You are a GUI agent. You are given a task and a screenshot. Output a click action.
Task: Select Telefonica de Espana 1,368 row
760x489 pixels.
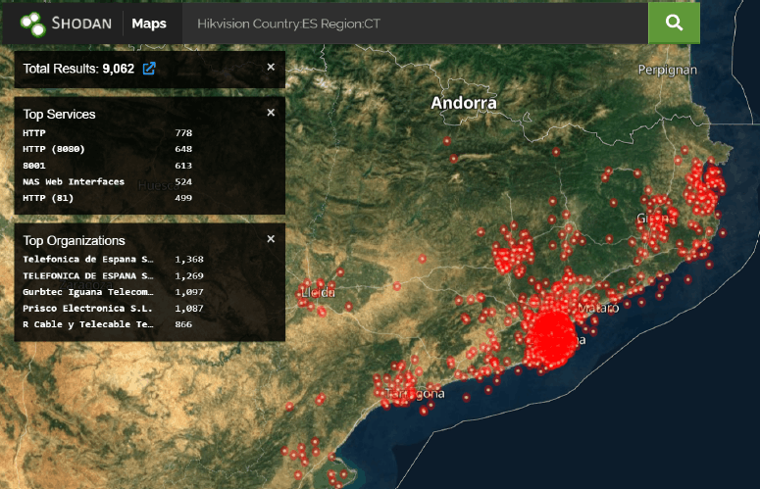[114, 259]
